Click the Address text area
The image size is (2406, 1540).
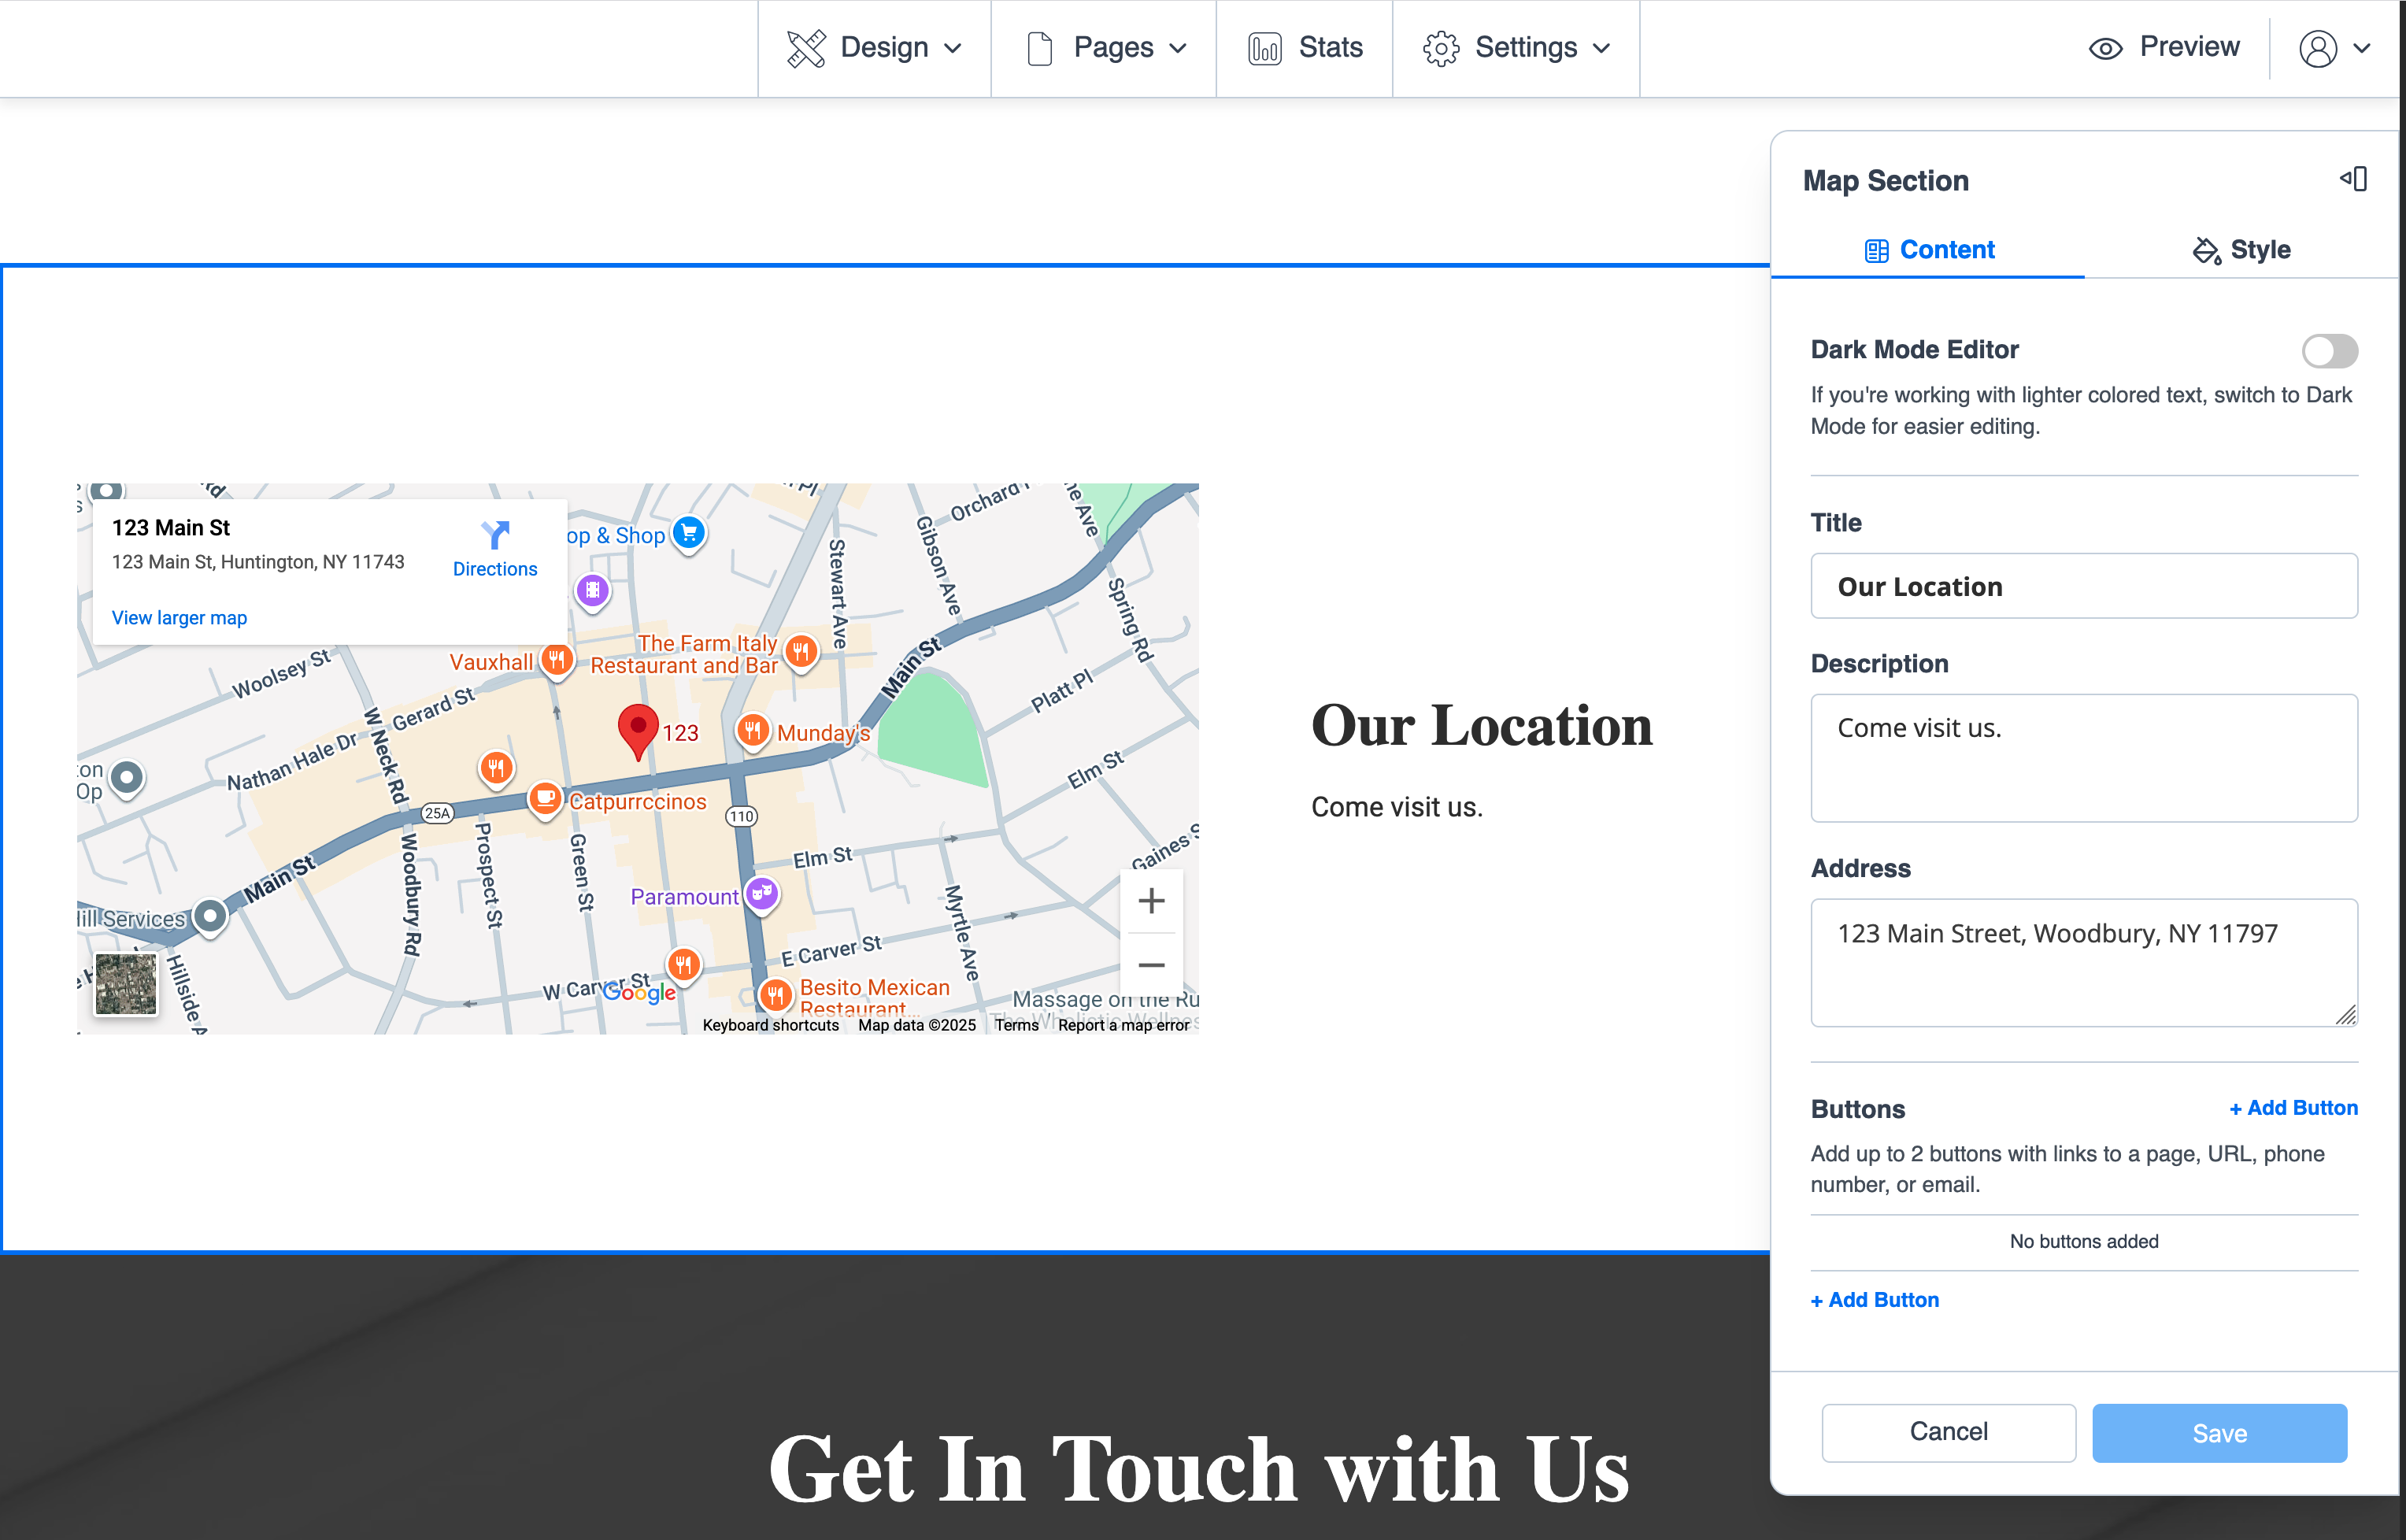[x=2084, y=962]
